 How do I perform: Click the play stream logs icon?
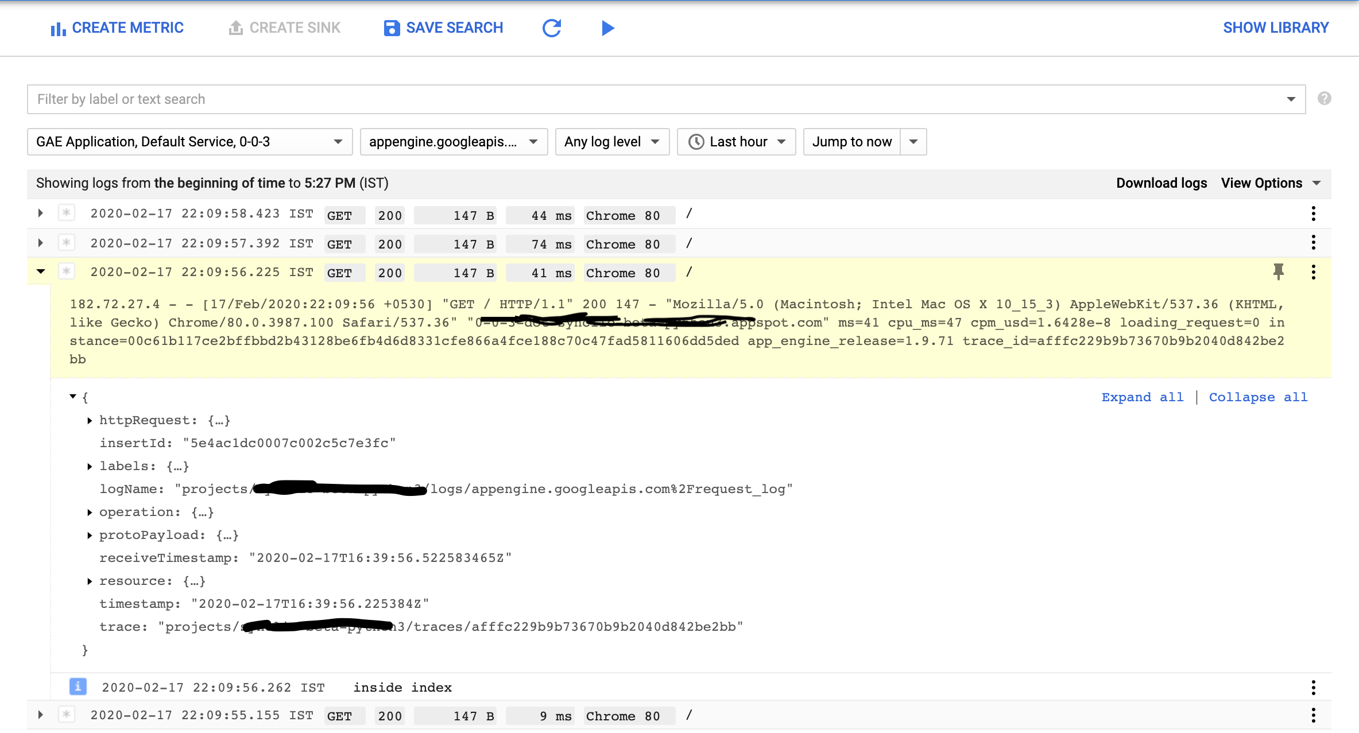[x=608, y=28]
